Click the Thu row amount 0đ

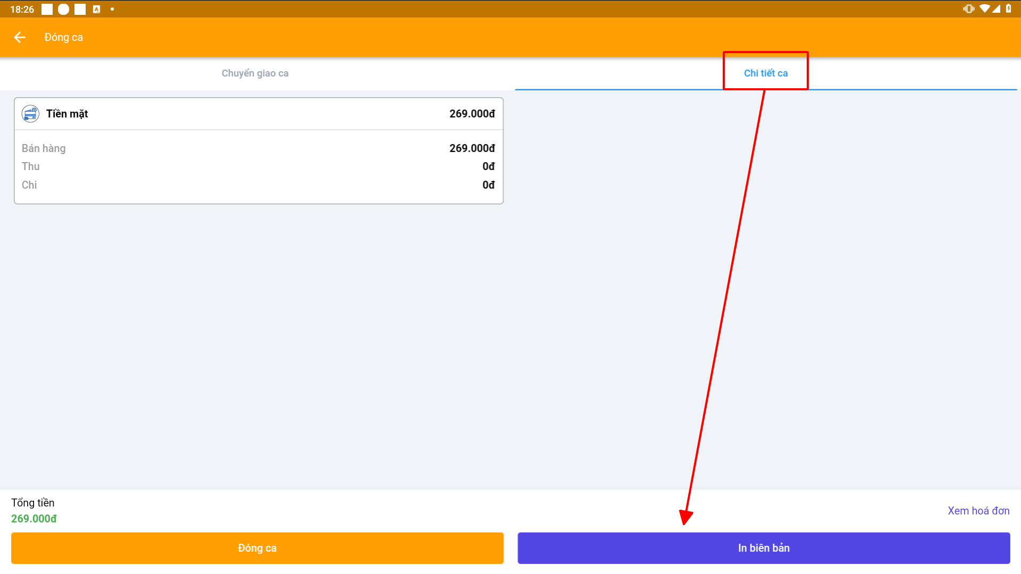pos(488,166)
